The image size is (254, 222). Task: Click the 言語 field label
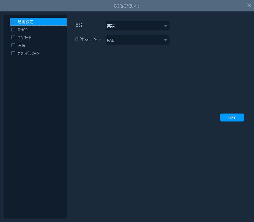click(79, 25)
